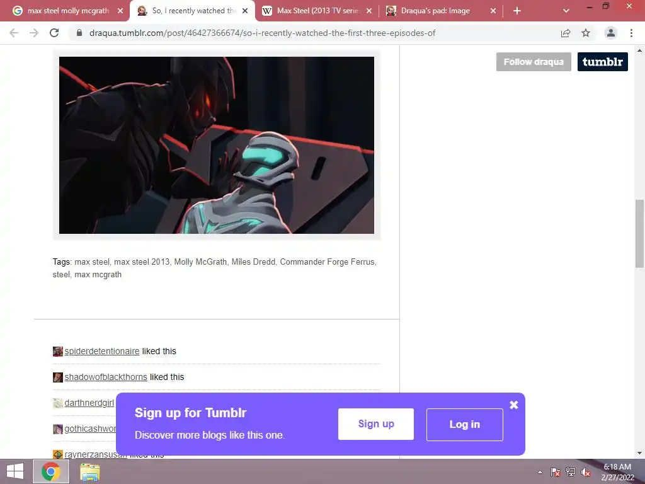Image resolution: width=645 pixels, height=484 pixels.
Task: Click Sign up button in Tumblr banner
Action: (x=376, y=424)
